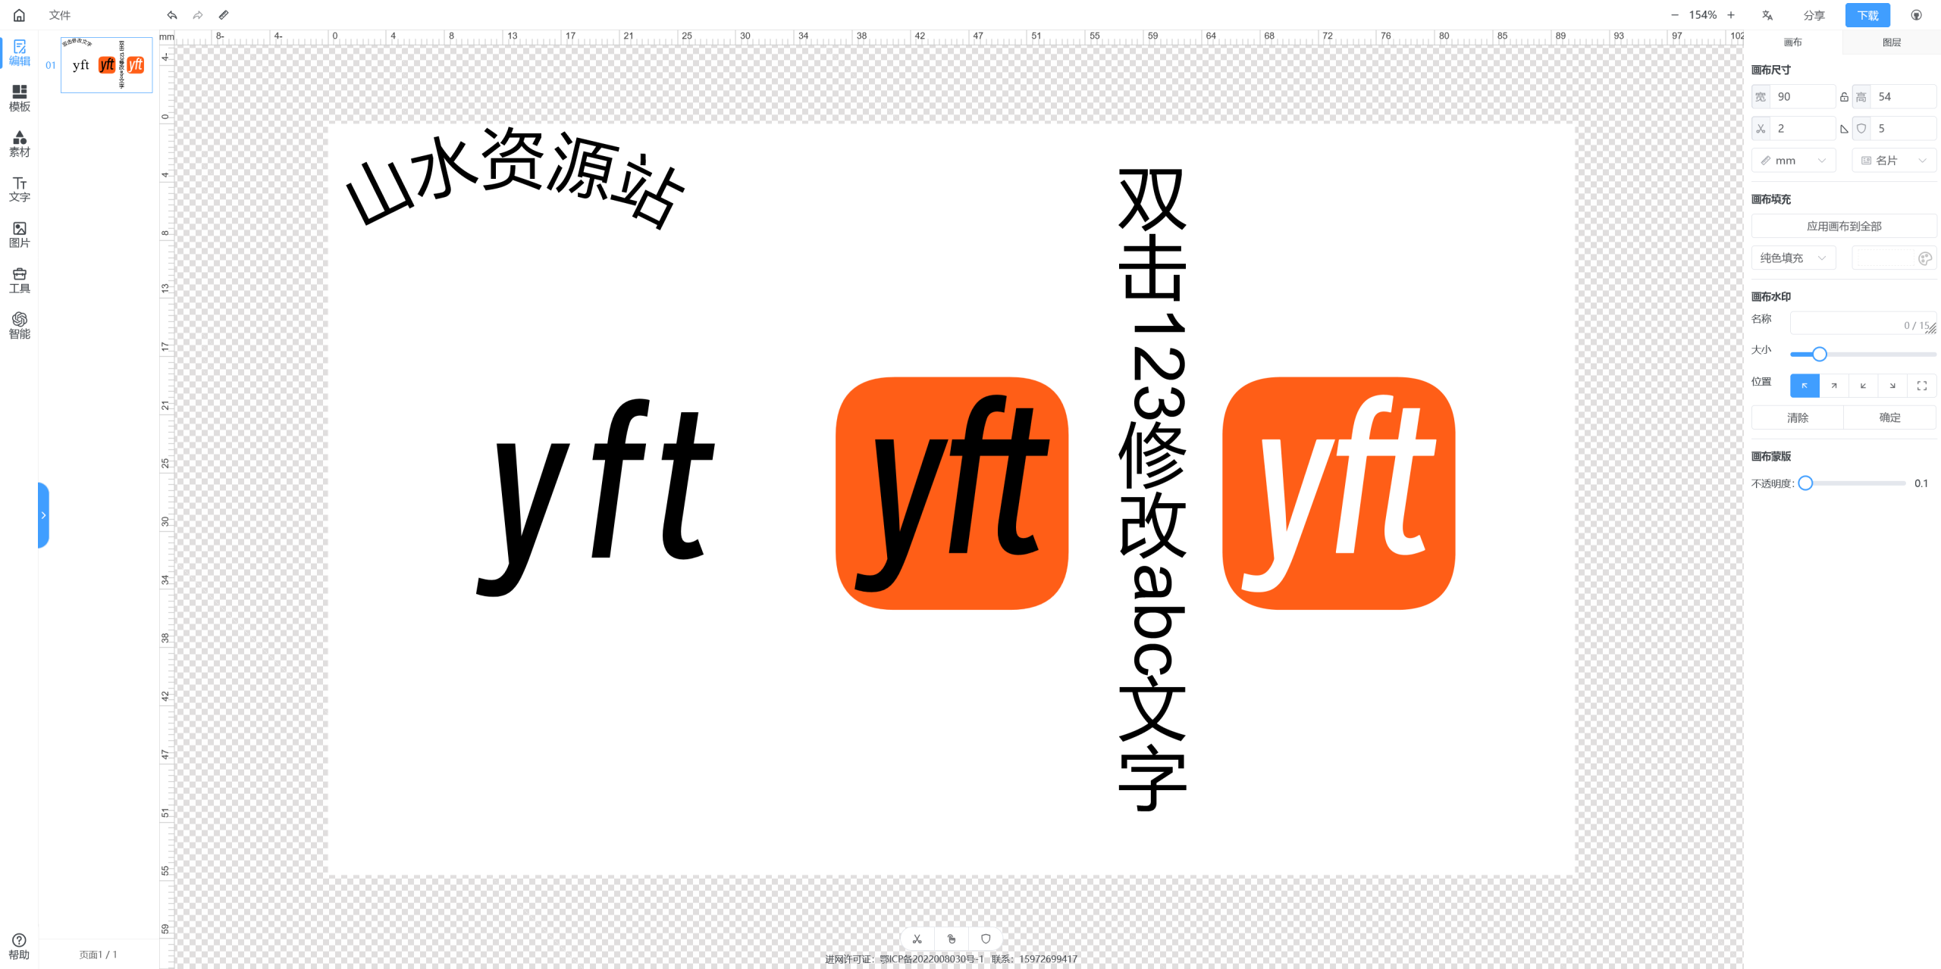
Task: Toggle the safe-area shield icon below canvas
Action: click(x=986, y=939)
